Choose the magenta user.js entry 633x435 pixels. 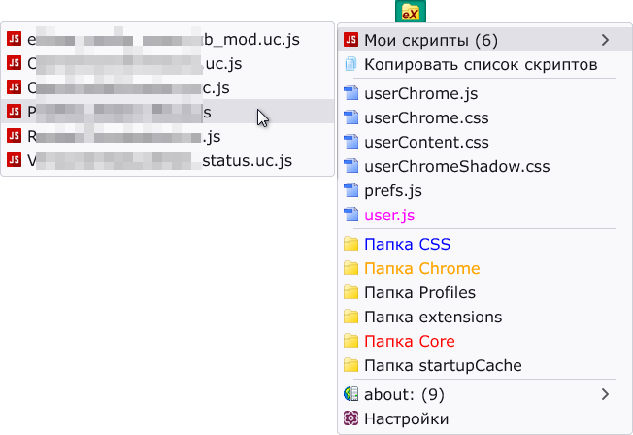click(484, 215)
